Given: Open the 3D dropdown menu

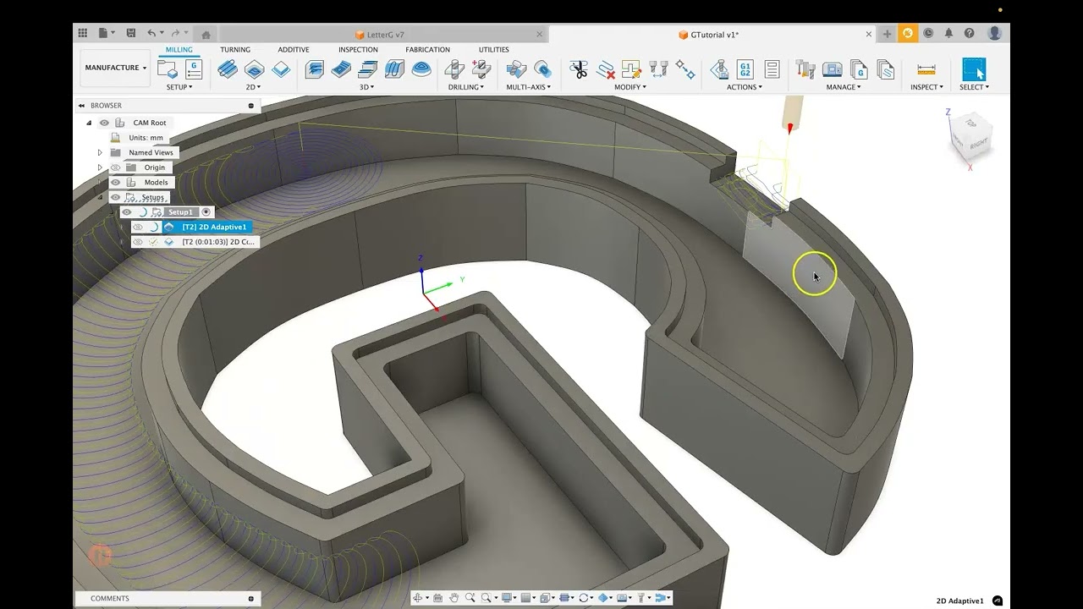Looking at the screenshot, I should coord(366,87).
